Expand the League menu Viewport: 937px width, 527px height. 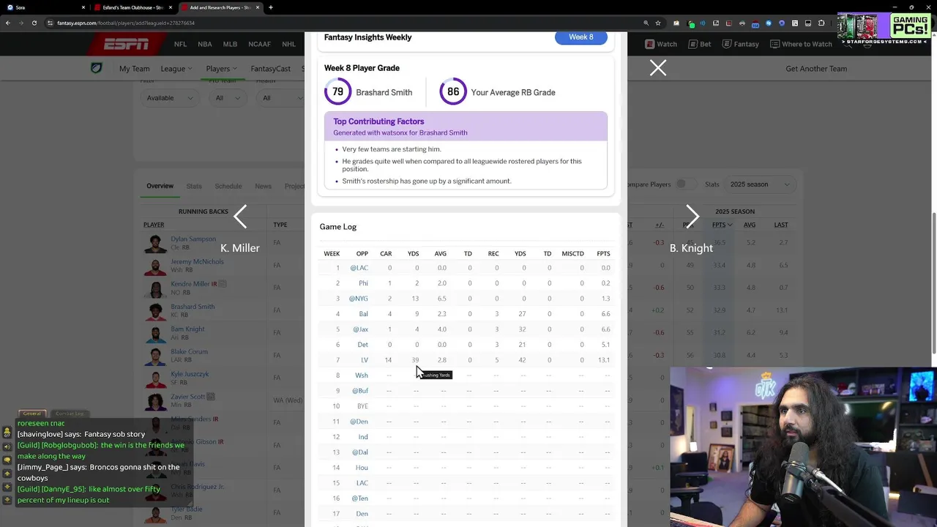[x=176, y=69]
